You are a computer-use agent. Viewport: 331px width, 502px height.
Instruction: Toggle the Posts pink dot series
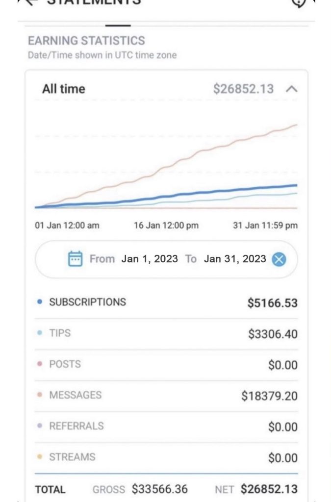pos(40,364)
